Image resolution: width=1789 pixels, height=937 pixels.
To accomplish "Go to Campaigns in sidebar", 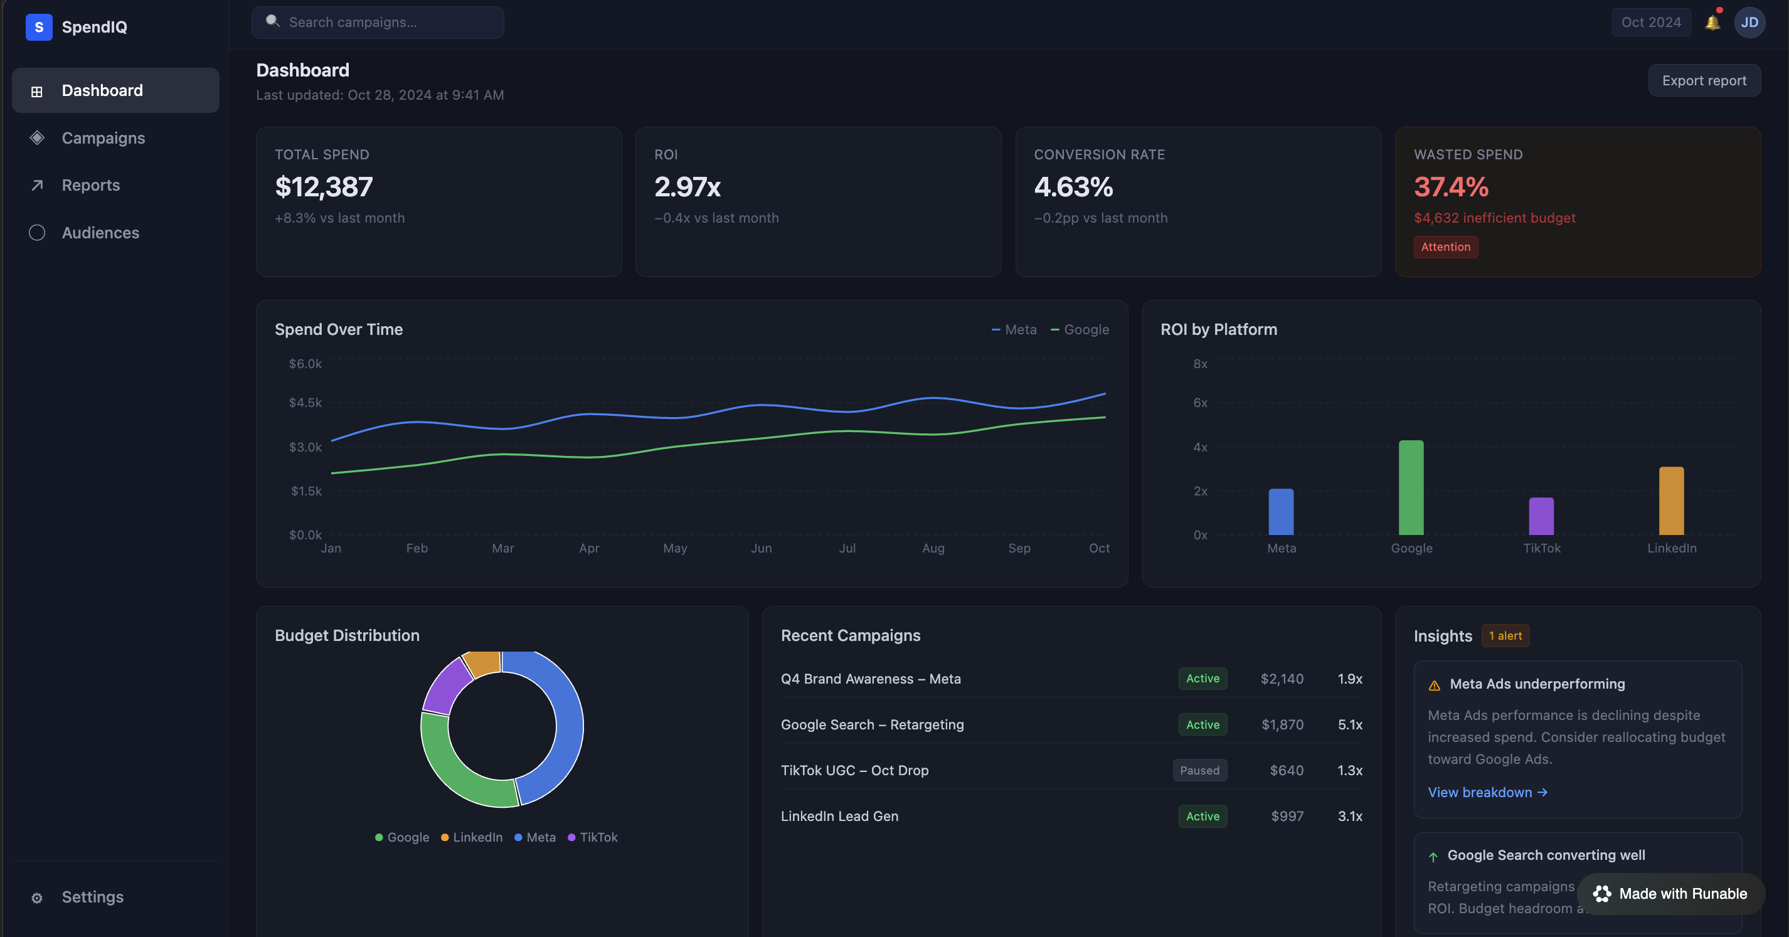I will pyautogui.click(x=115, y=137).
